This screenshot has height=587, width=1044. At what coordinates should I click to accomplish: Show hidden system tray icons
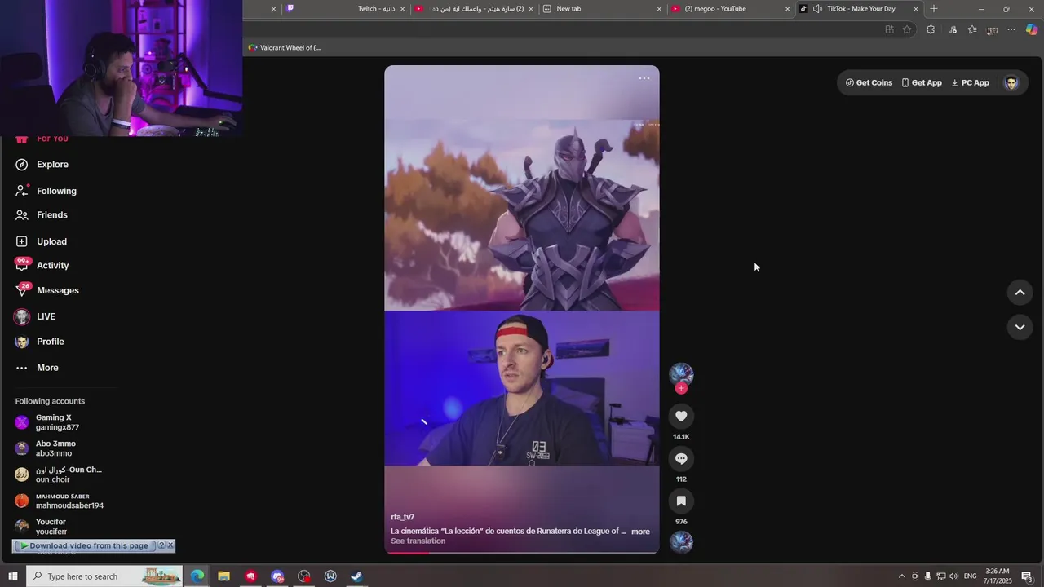pyautogui.click(x=901, y=576)
